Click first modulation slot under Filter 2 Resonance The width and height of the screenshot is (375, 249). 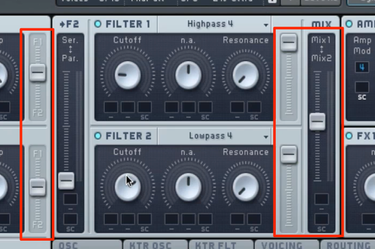coord(237,219)
